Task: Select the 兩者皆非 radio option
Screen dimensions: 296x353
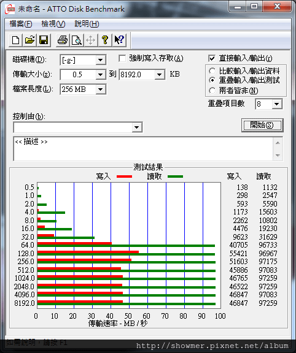Action: point(212,91)
